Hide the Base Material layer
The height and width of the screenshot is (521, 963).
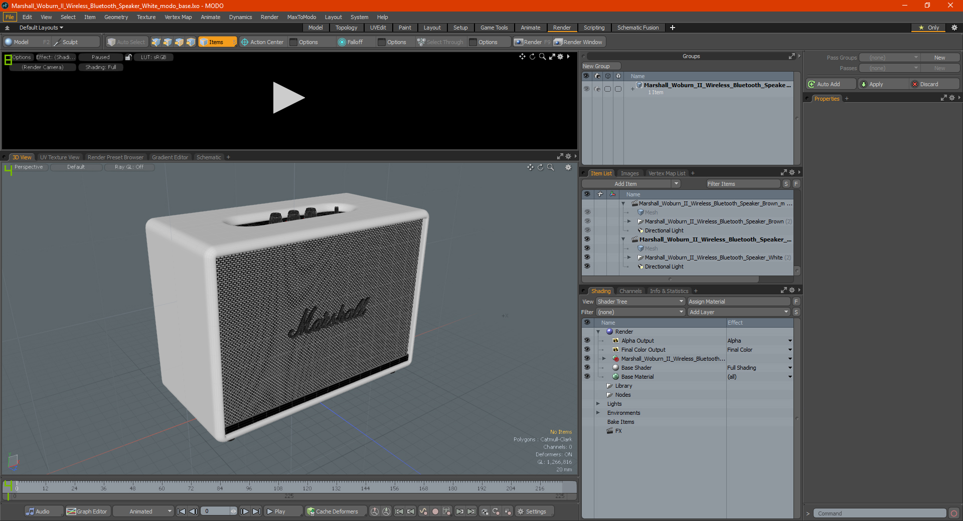click(587, 377)
